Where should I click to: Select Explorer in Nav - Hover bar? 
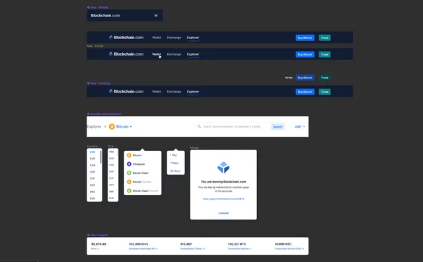(x=193, y=54)
